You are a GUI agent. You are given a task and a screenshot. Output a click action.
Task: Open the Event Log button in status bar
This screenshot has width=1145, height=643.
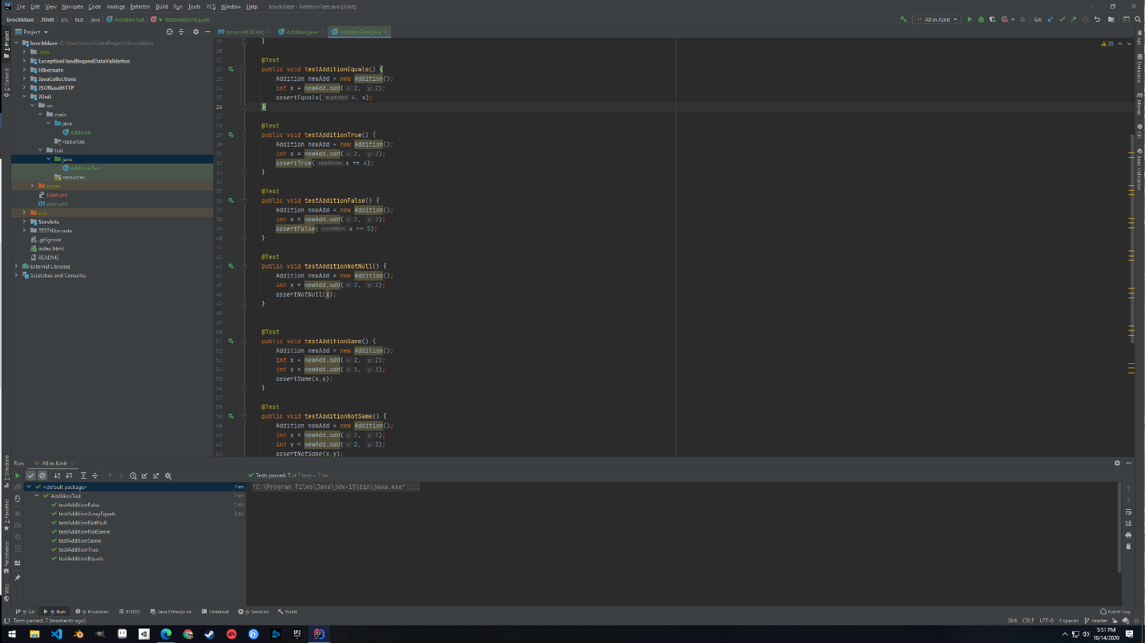[x=1115, y=612]
